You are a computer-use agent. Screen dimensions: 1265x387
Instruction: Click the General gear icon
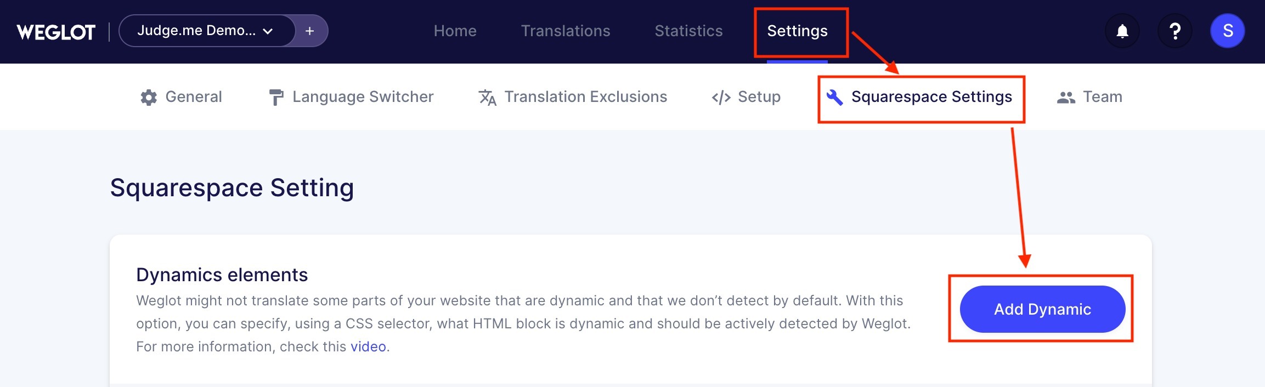pos(149,98)
